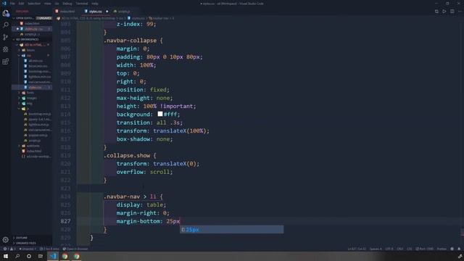
Task: Open the Extensions view icon
Action: pos(6,61)
